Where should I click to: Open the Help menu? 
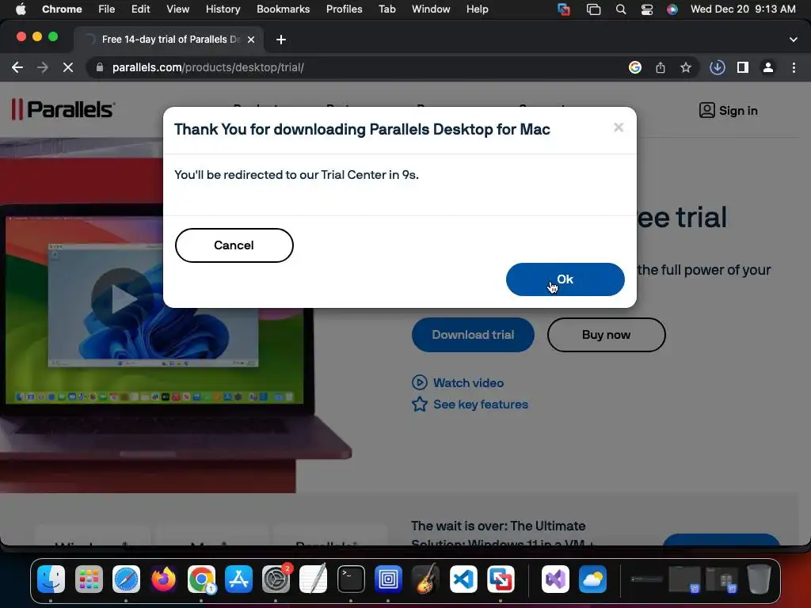tap(477, 9)
